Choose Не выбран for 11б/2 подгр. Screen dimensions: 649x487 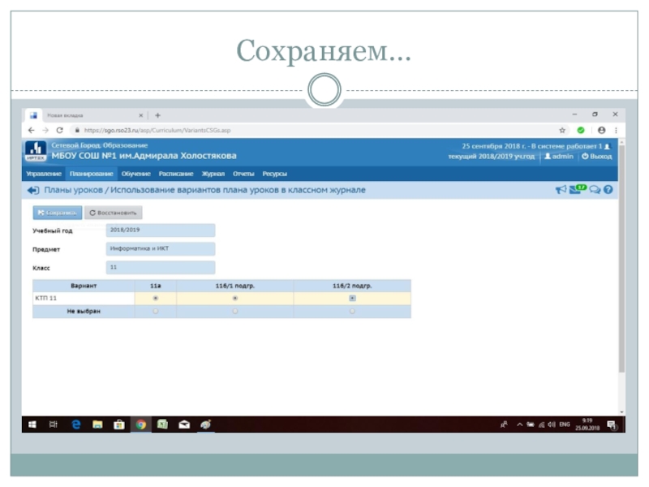[352, 311]
